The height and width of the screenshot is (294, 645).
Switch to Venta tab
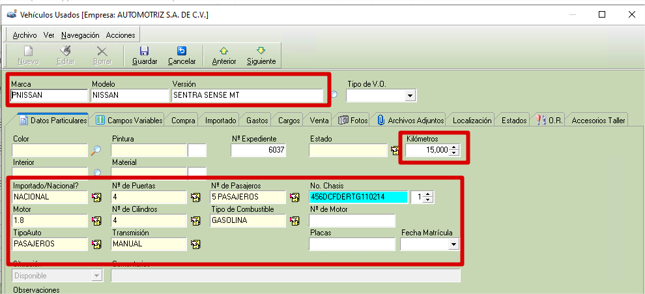(x=319, y=120)
